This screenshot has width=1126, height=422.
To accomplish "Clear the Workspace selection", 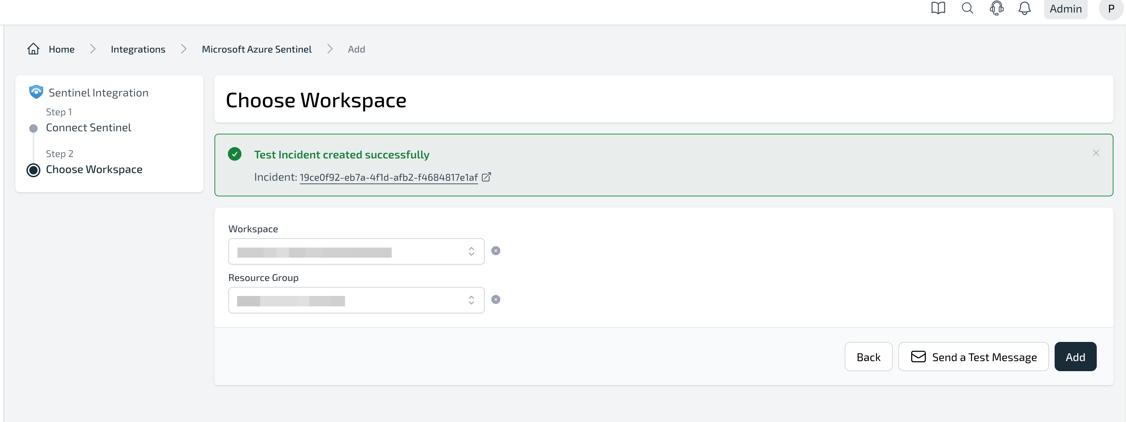I will [495, 251].
